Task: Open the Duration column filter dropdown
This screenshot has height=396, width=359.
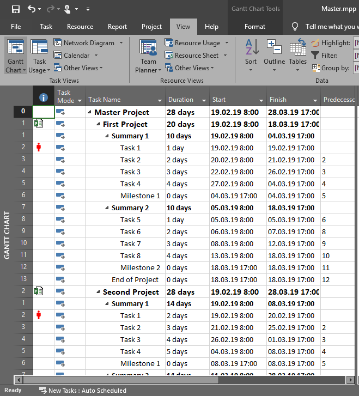Action: click(x=204, y=100)
